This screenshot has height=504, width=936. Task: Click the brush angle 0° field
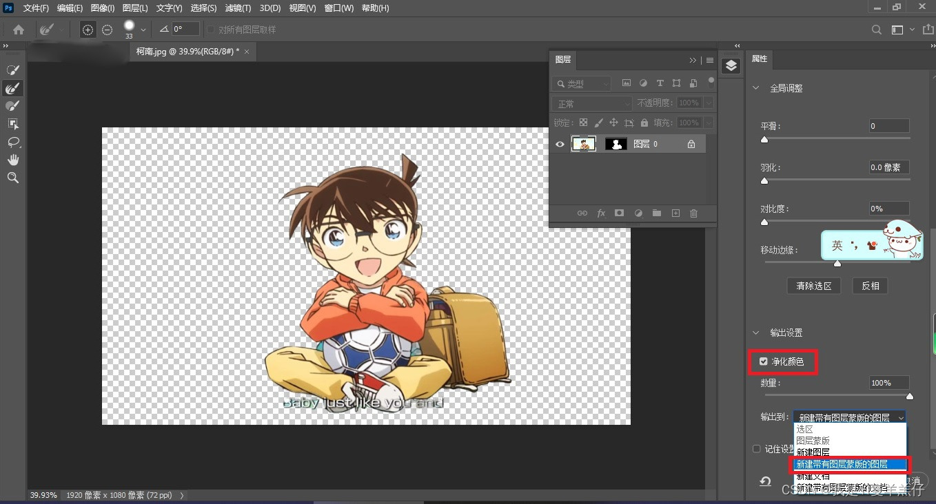185,30
